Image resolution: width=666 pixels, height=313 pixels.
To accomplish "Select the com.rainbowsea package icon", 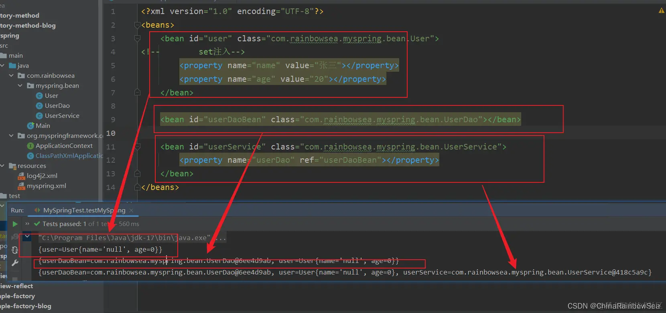I will 22,75.
